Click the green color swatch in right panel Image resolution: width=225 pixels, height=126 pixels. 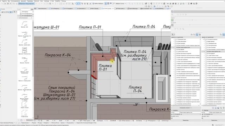172,20
